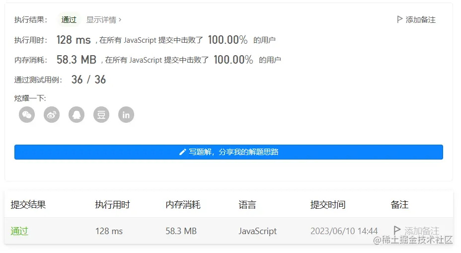This screenshot has height=253, width=461.
Task: Add a note in the submission row 添加备注
Action: (422, 230)
